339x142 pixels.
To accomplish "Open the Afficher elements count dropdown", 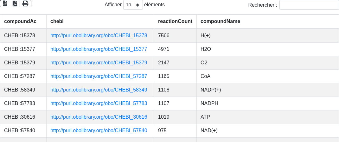I will 133,5.
